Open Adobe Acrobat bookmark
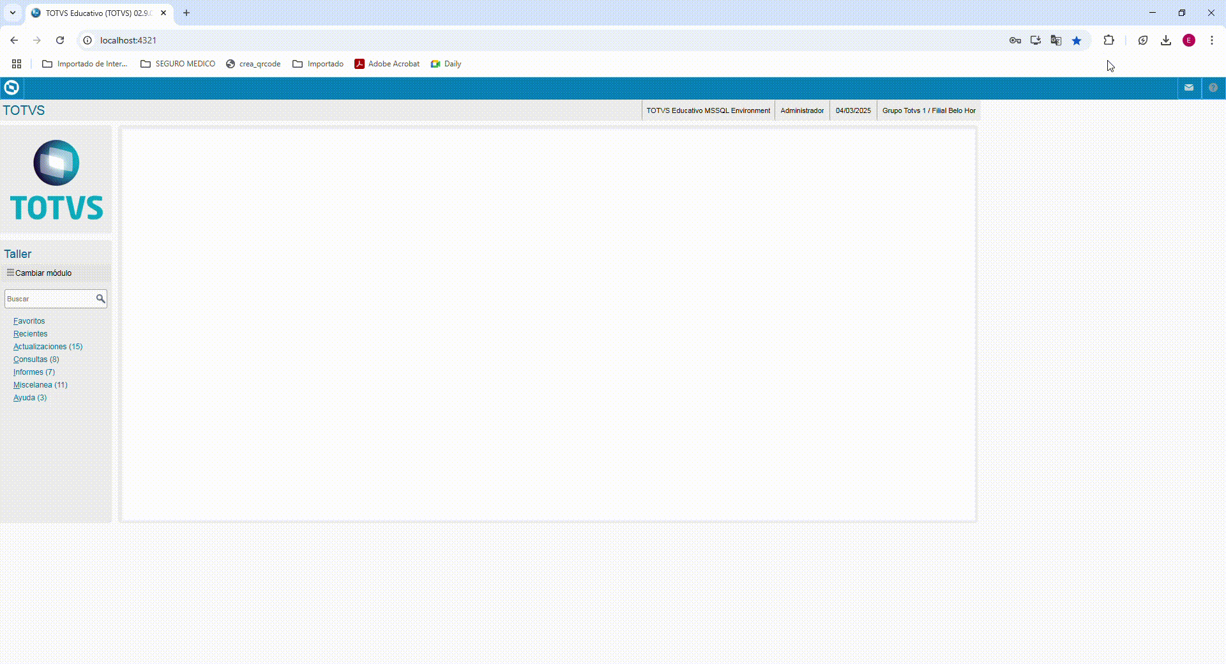This screenshot has width=1226, height=664. (387, 64)
